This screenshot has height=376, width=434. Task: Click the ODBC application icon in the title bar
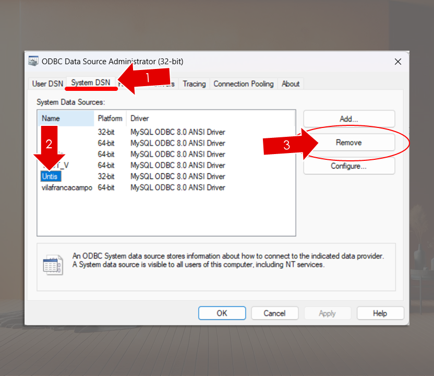33,61
